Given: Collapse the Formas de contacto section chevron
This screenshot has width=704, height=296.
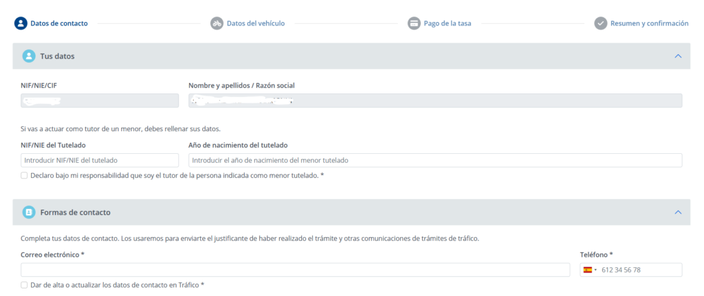Looking at the screenshot, I should click(x=678, y=212).
